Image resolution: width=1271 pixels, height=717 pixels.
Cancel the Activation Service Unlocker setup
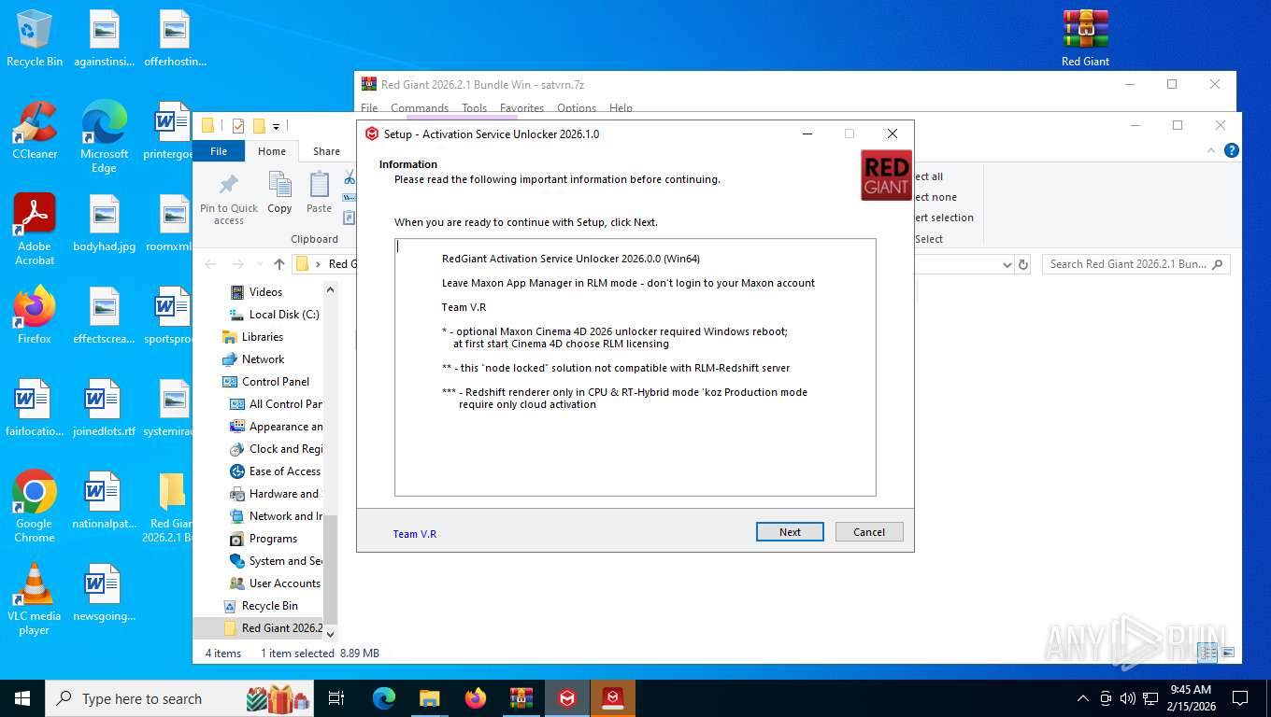869,532
